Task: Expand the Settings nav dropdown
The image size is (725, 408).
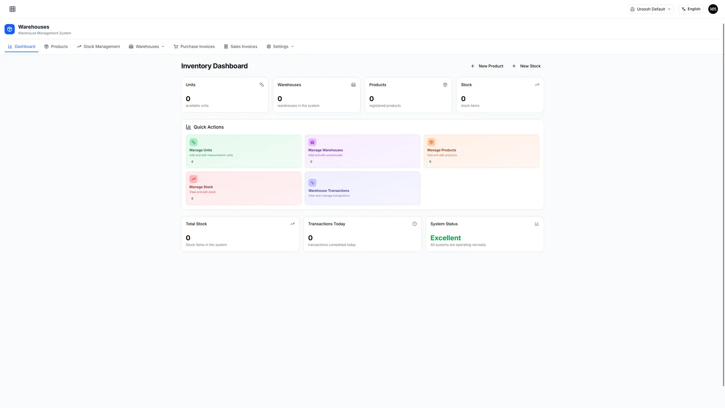Action: click(x=280, y=47)
